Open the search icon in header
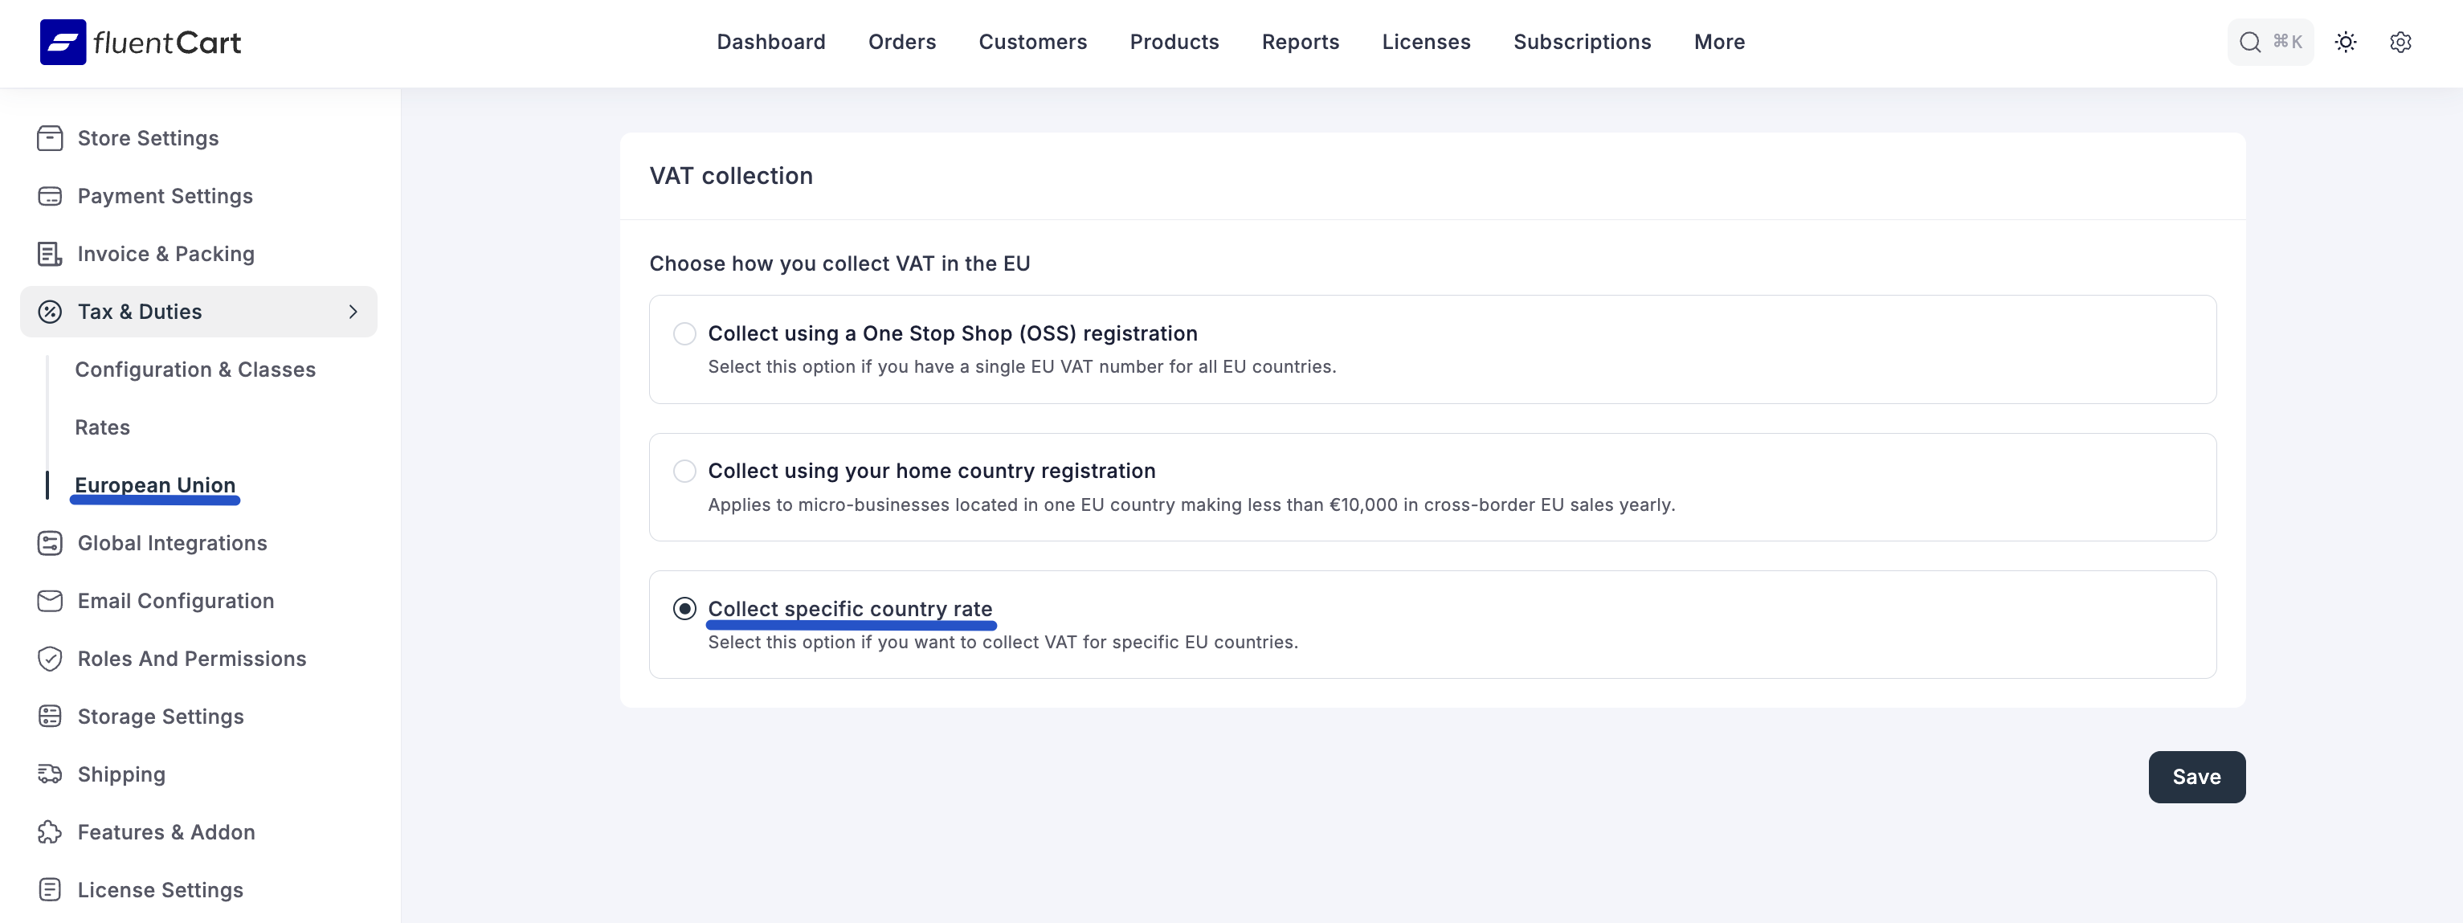 2250,42
